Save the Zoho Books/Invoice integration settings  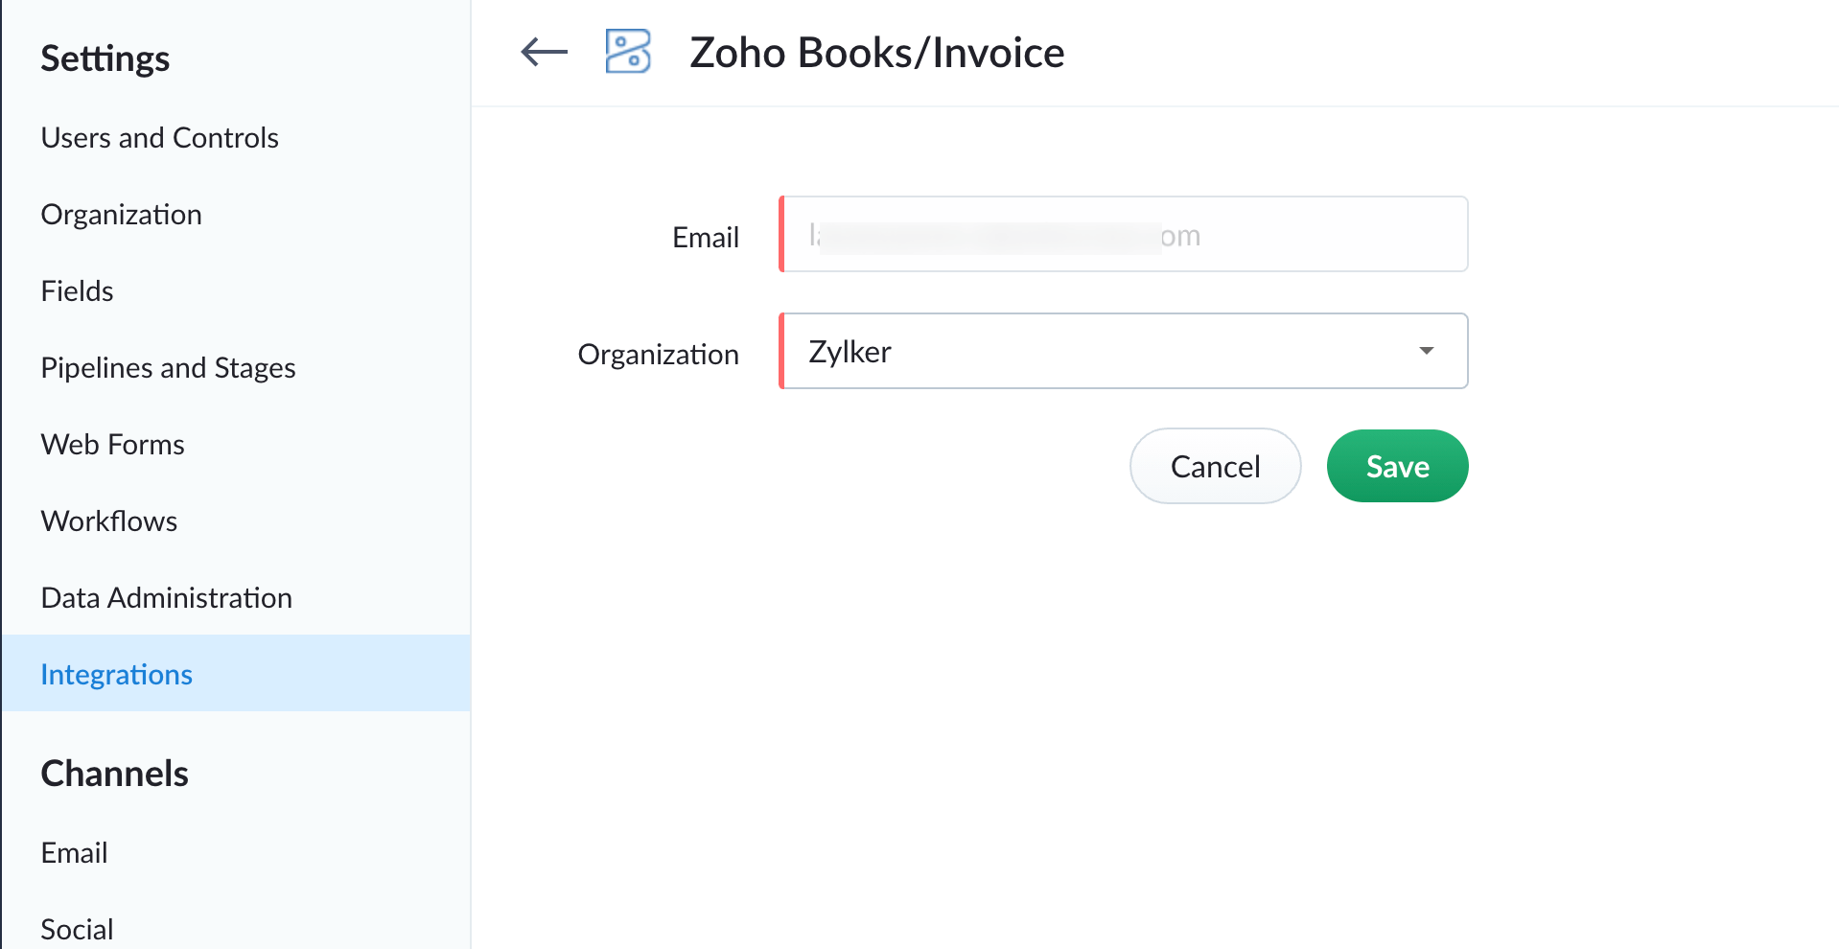1397,466
